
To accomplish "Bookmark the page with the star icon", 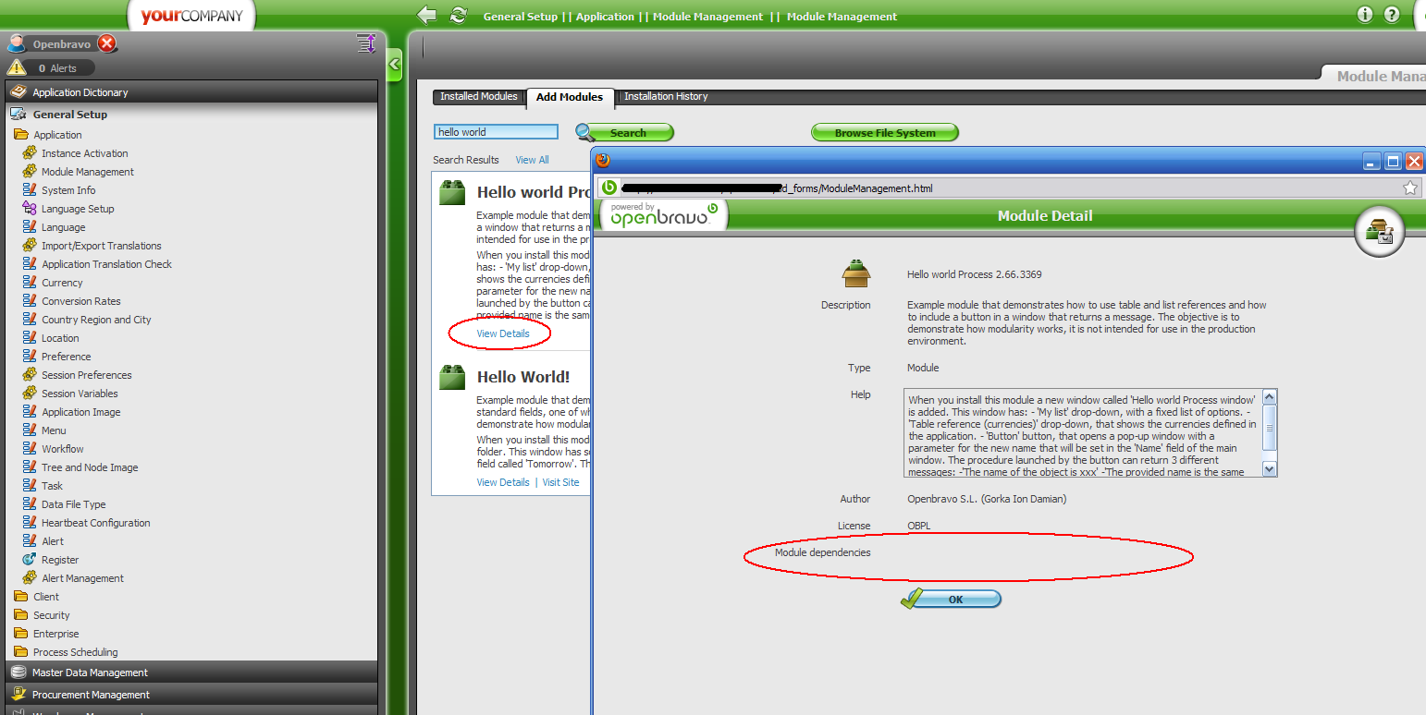I will pyautogui.click(x=1410, y=188).
